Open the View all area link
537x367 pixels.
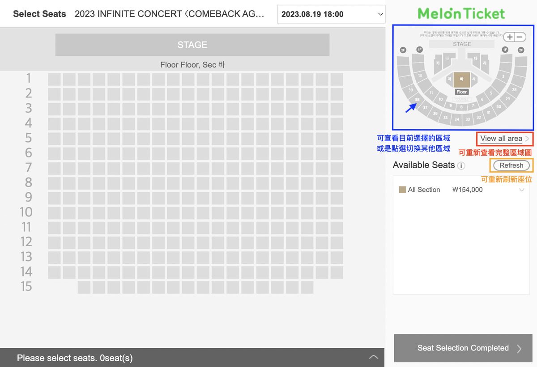tap(504, 139)
